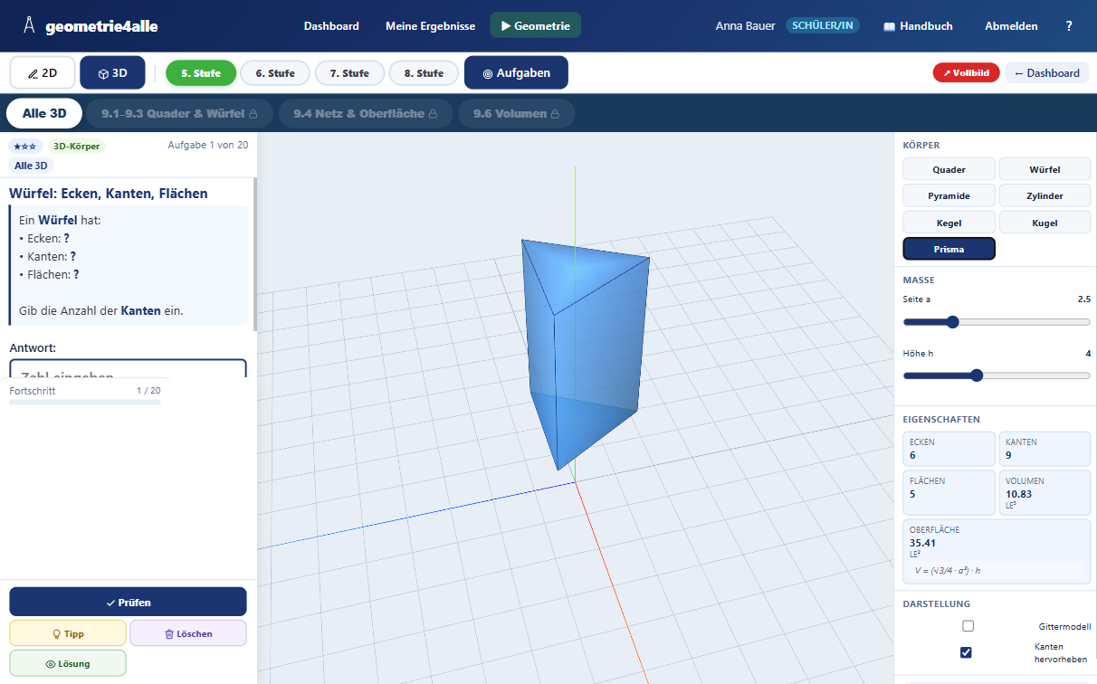The width and height of the screenshot is (1097, 684).
Task: Select 5. Stufe level
Action: click(x=201, y=73)
